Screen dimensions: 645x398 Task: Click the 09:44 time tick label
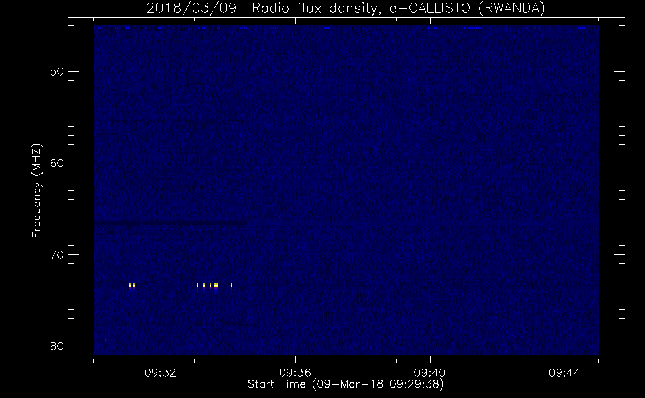coord(565,373)
